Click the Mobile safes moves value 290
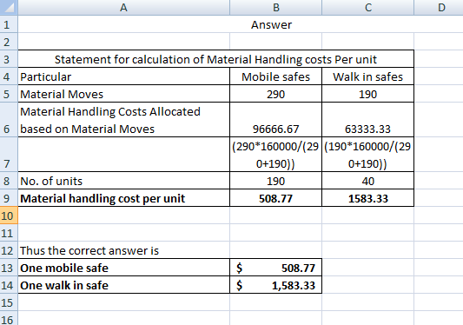 click(x=275, y=94)
